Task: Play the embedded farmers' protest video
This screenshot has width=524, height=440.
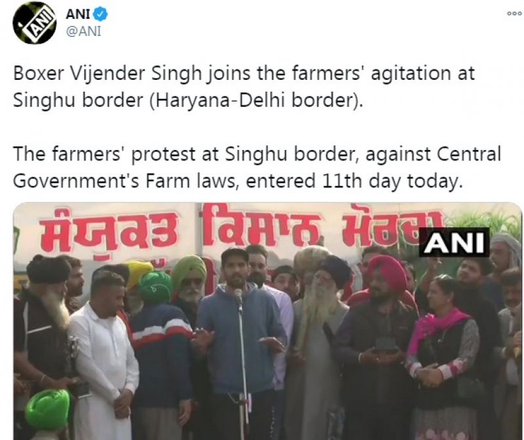Action: (x=267, y=321)
